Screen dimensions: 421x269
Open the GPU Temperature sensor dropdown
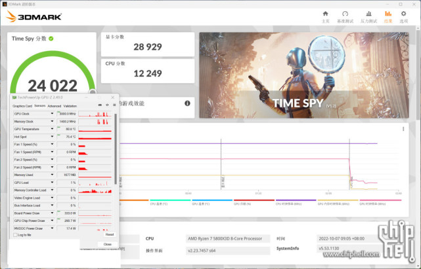click(x=52, y=129)
